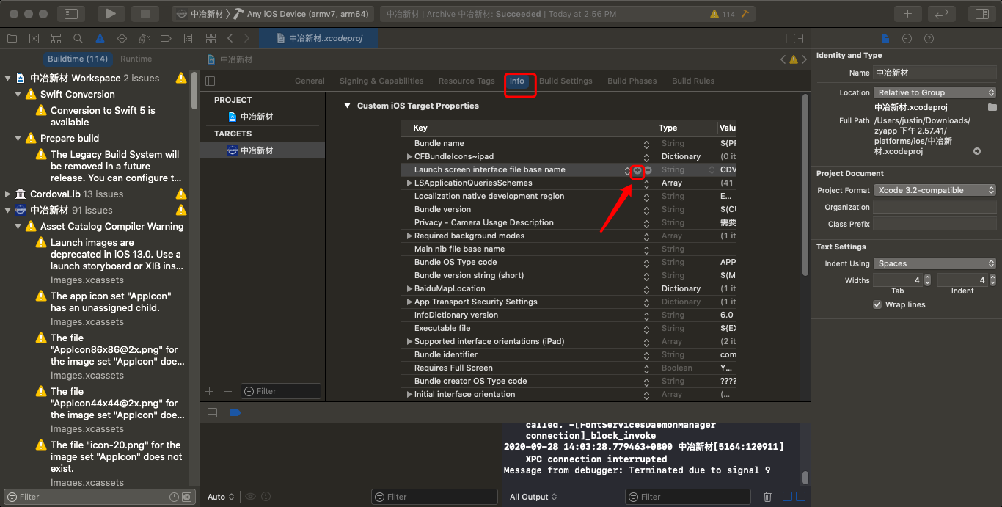1002x507 pixels.
Task: Clear the console with the trash icon
Action: click(x=768, y=497)
